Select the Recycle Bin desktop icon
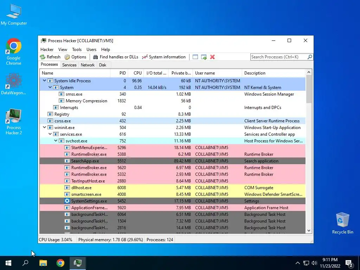Screen dimensions: 360x270 (x=342, y=223)
